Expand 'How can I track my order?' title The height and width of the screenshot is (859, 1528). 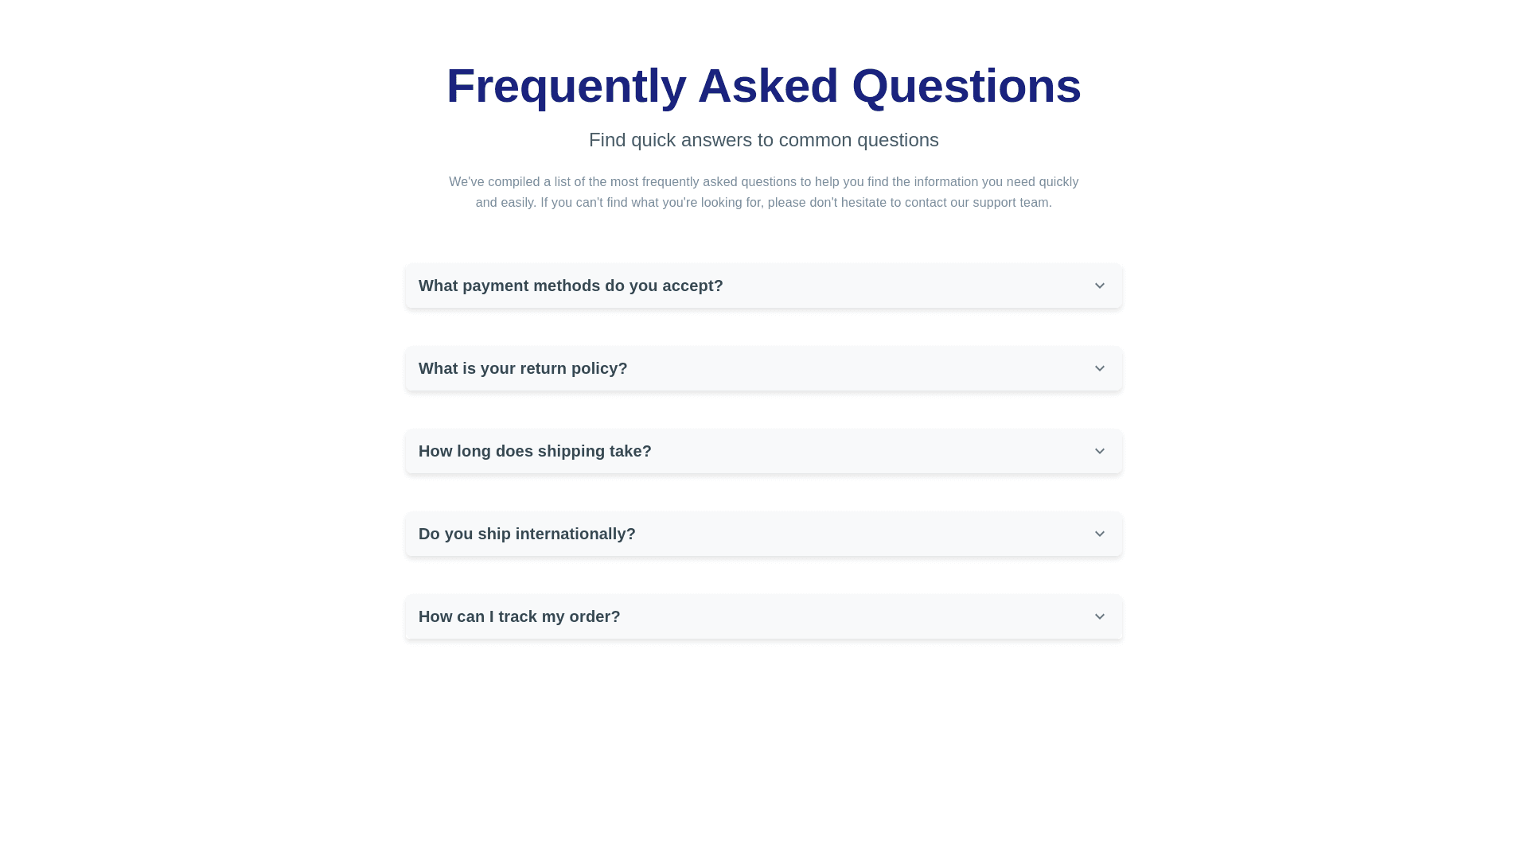click(519, 616)
